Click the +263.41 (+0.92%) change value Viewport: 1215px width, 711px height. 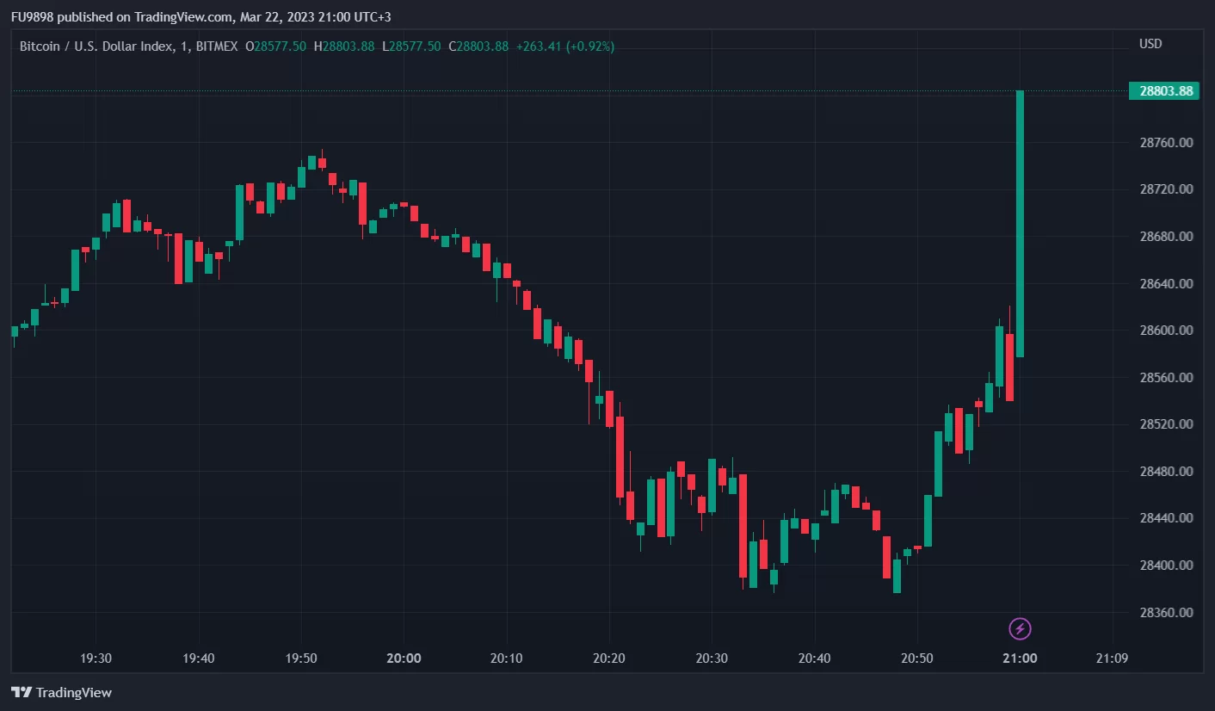pyautogui.click(x=564, y=46)
